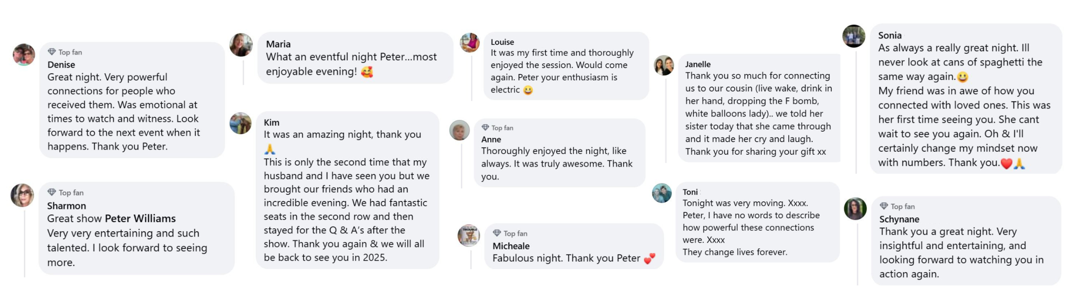
Task: Open Micheale's profile picture
Action: pos(469,235)
